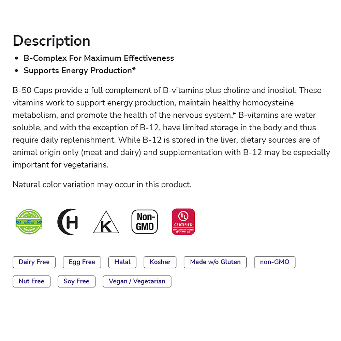Click the black Non-GMO badge icon
Image resolution: width=341 pixels, height=341 pixels.
click(x=145, y=222)
